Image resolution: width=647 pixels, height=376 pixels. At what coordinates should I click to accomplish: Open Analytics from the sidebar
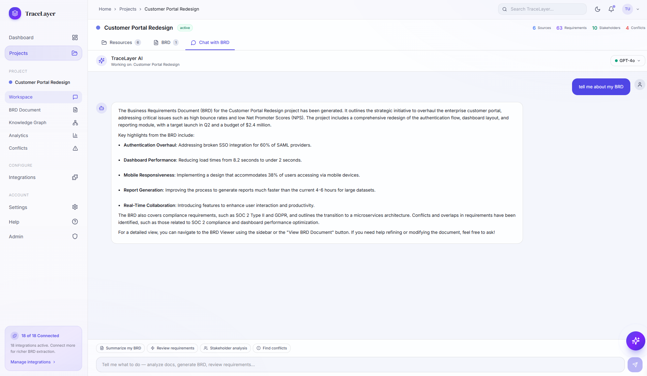pyautogui.click(x=18, y=136)
